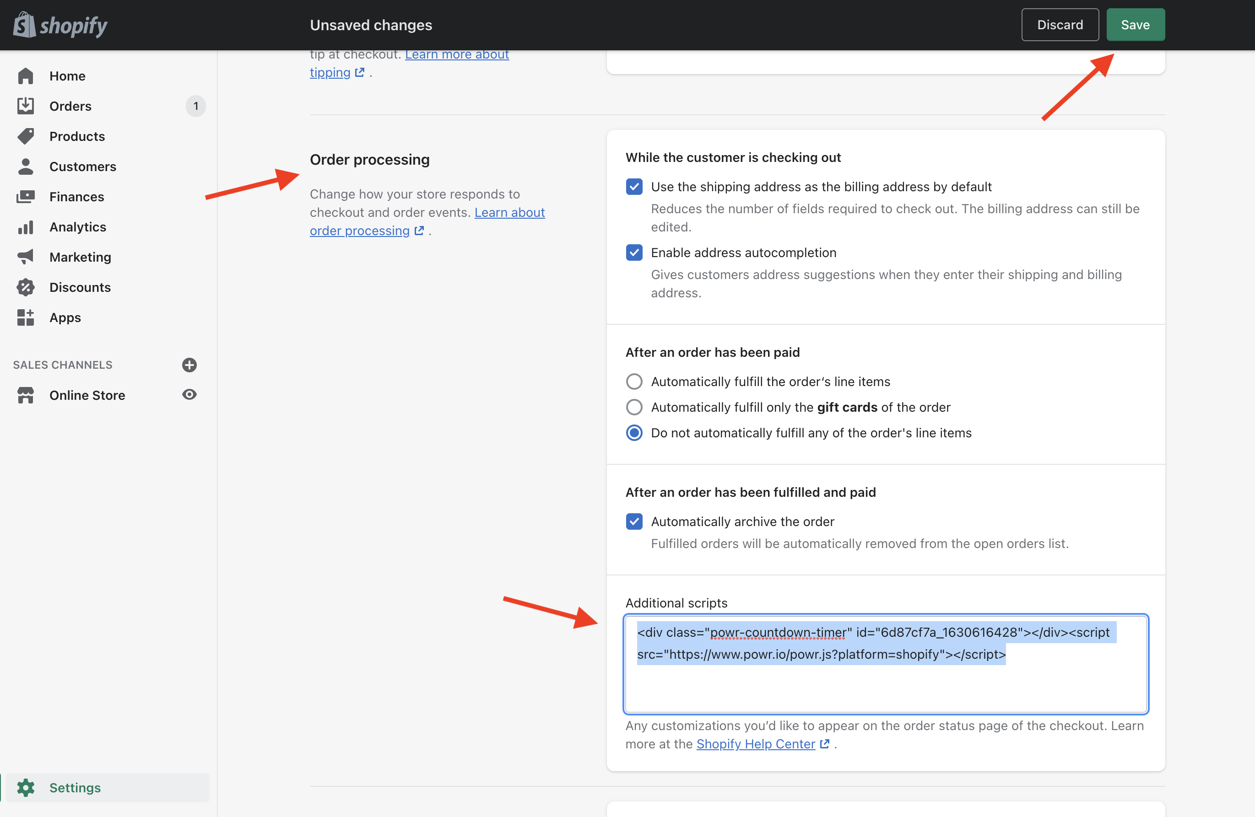The height and width of the screenshot is (817, 1255).
Task: Click 'After an order has been paid' heading
Action: [x=712, y=352]
